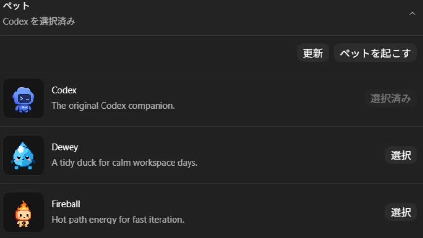Select the Dewey pet with 選択 button
Screen dimensions: 423x238
point(401,155)
